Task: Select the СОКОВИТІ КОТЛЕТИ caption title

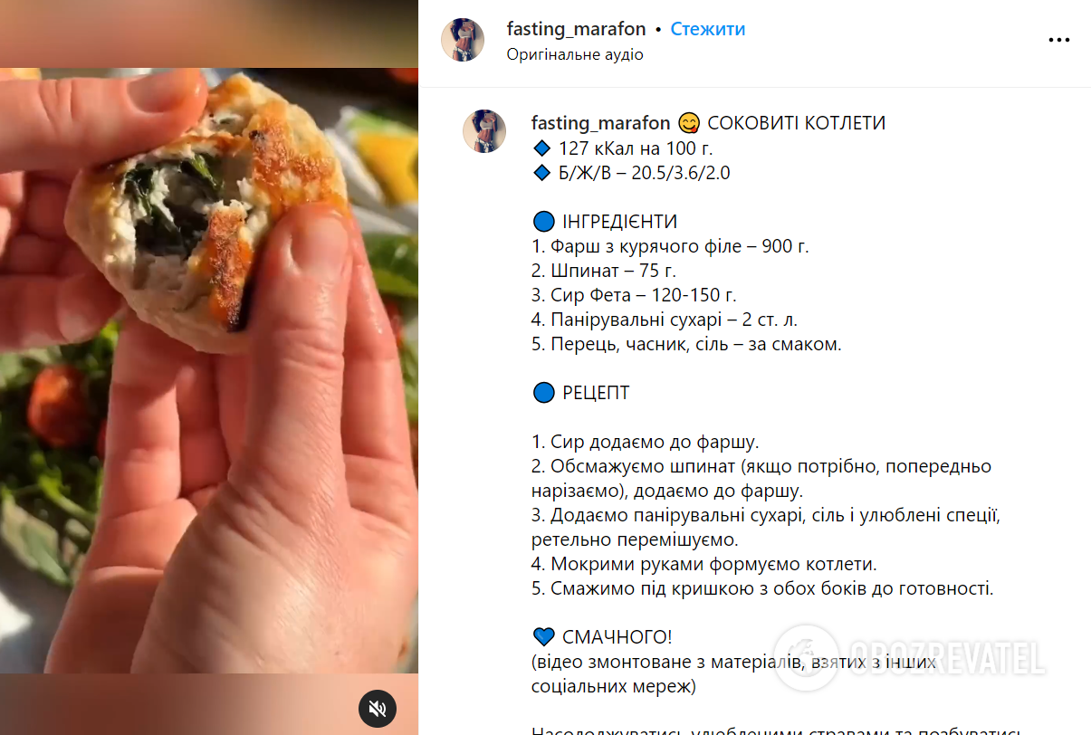Action: 798,123
